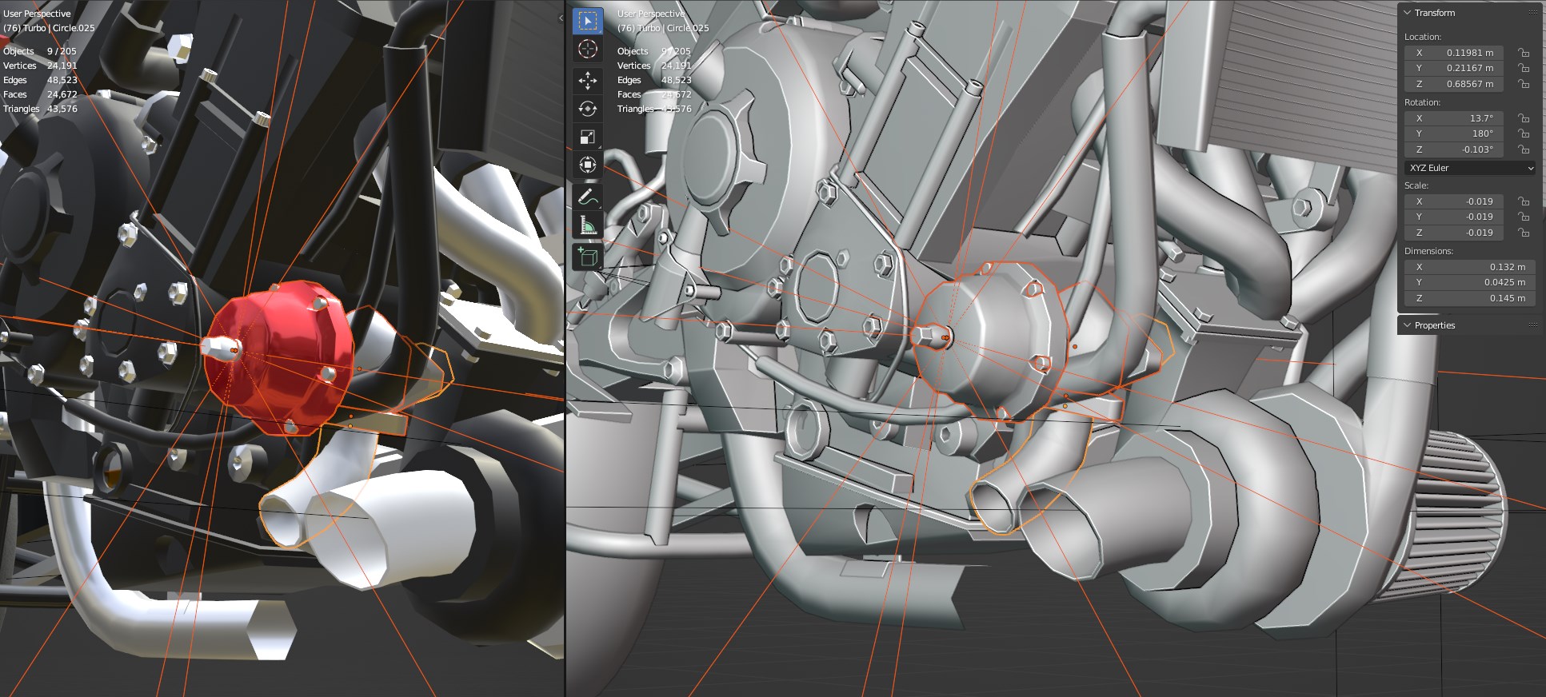Lock the Location X value

tap(1524, 53)
